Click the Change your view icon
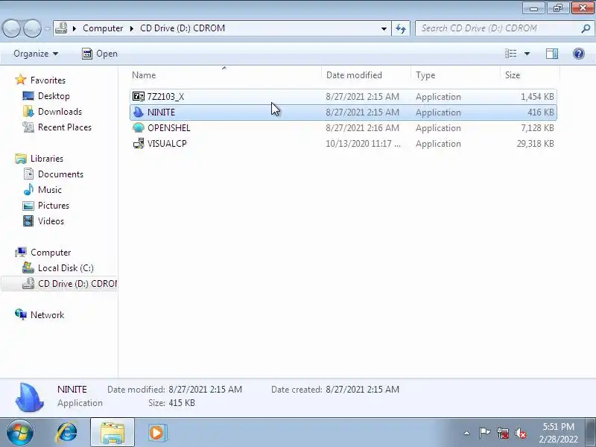This screenshot has width=596, height=447. [510, 54]
